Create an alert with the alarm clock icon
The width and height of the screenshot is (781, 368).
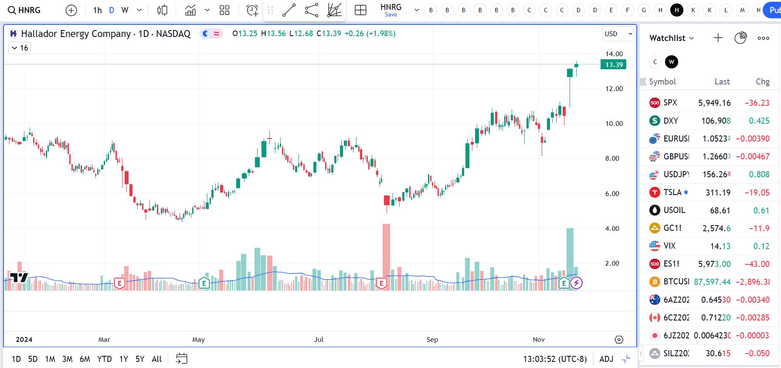point(252,10)
